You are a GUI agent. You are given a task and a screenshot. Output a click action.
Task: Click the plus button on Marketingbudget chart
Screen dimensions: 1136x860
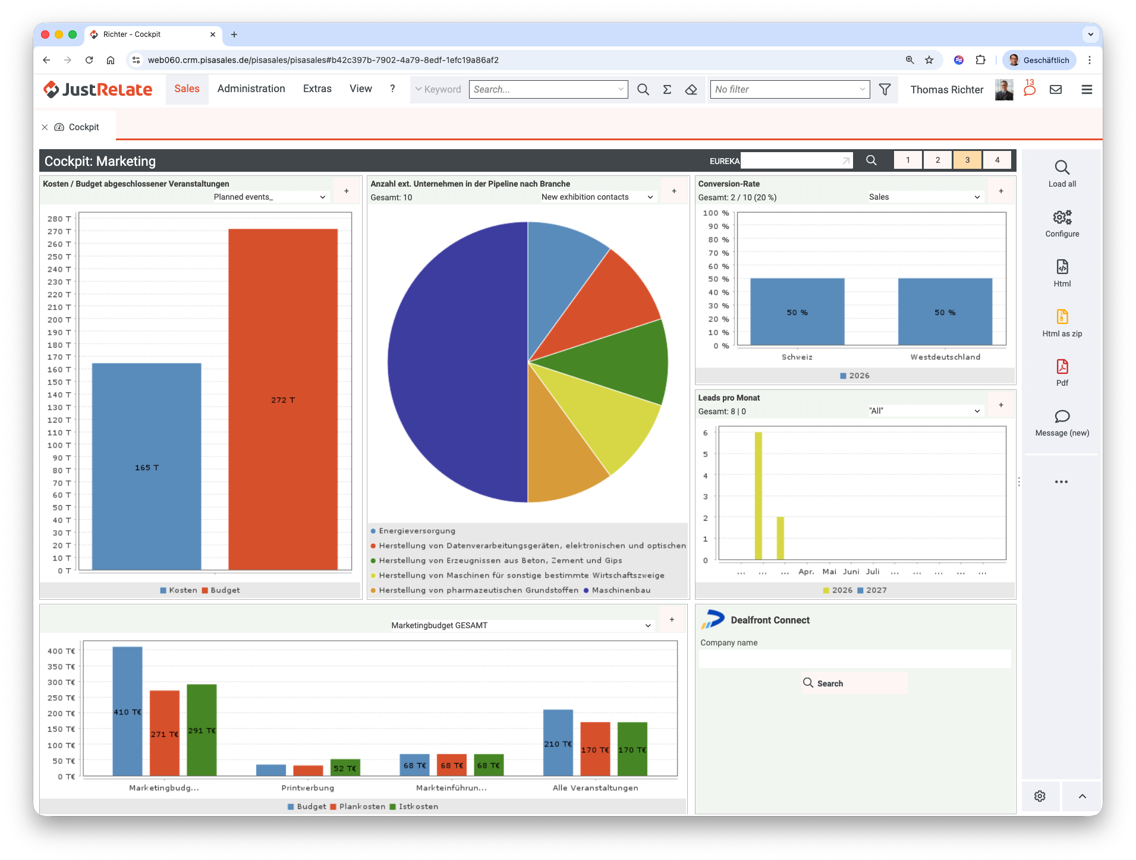click(672, 620)
